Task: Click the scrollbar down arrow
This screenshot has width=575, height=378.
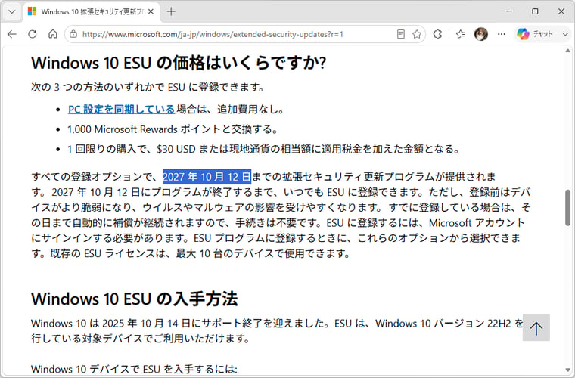Action: click(x=568, y=370)
